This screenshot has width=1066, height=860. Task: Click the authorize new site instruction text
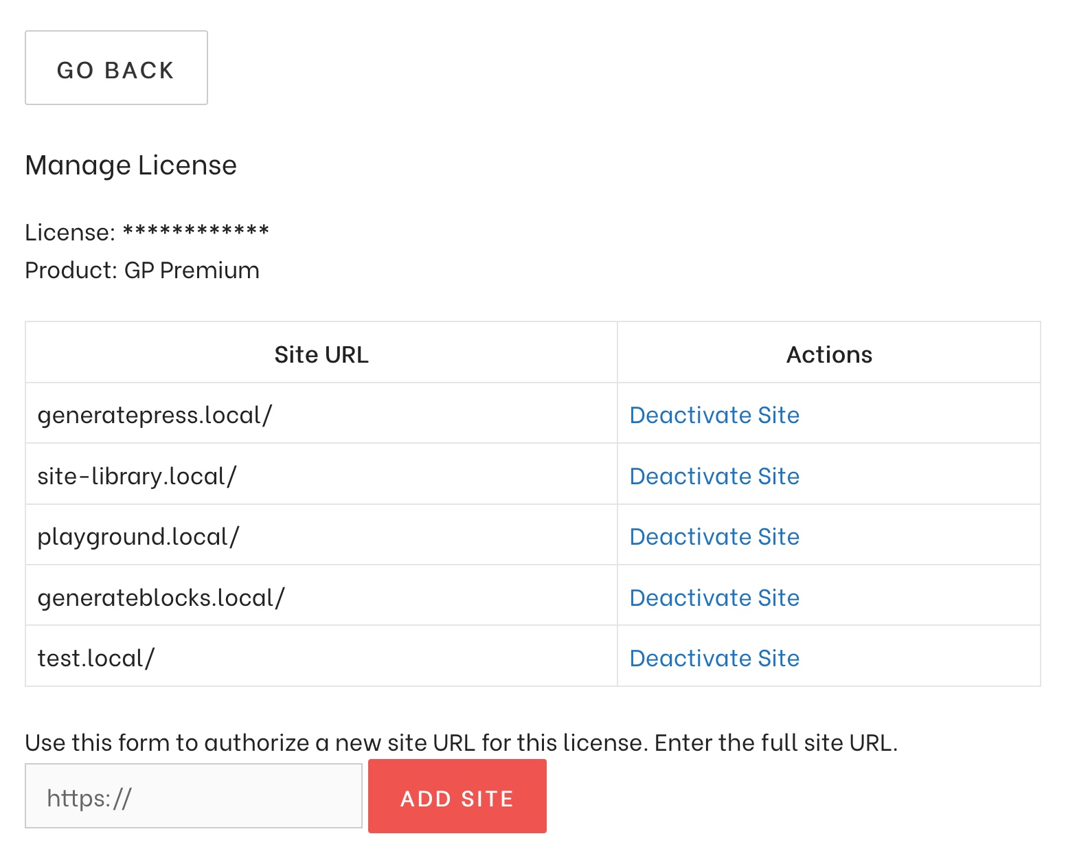(462, 743)
